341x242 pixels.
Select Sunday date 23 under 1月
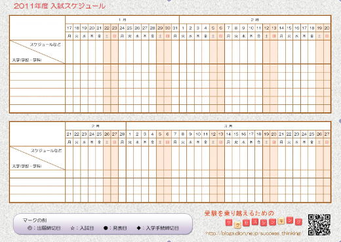click(115, 28)
